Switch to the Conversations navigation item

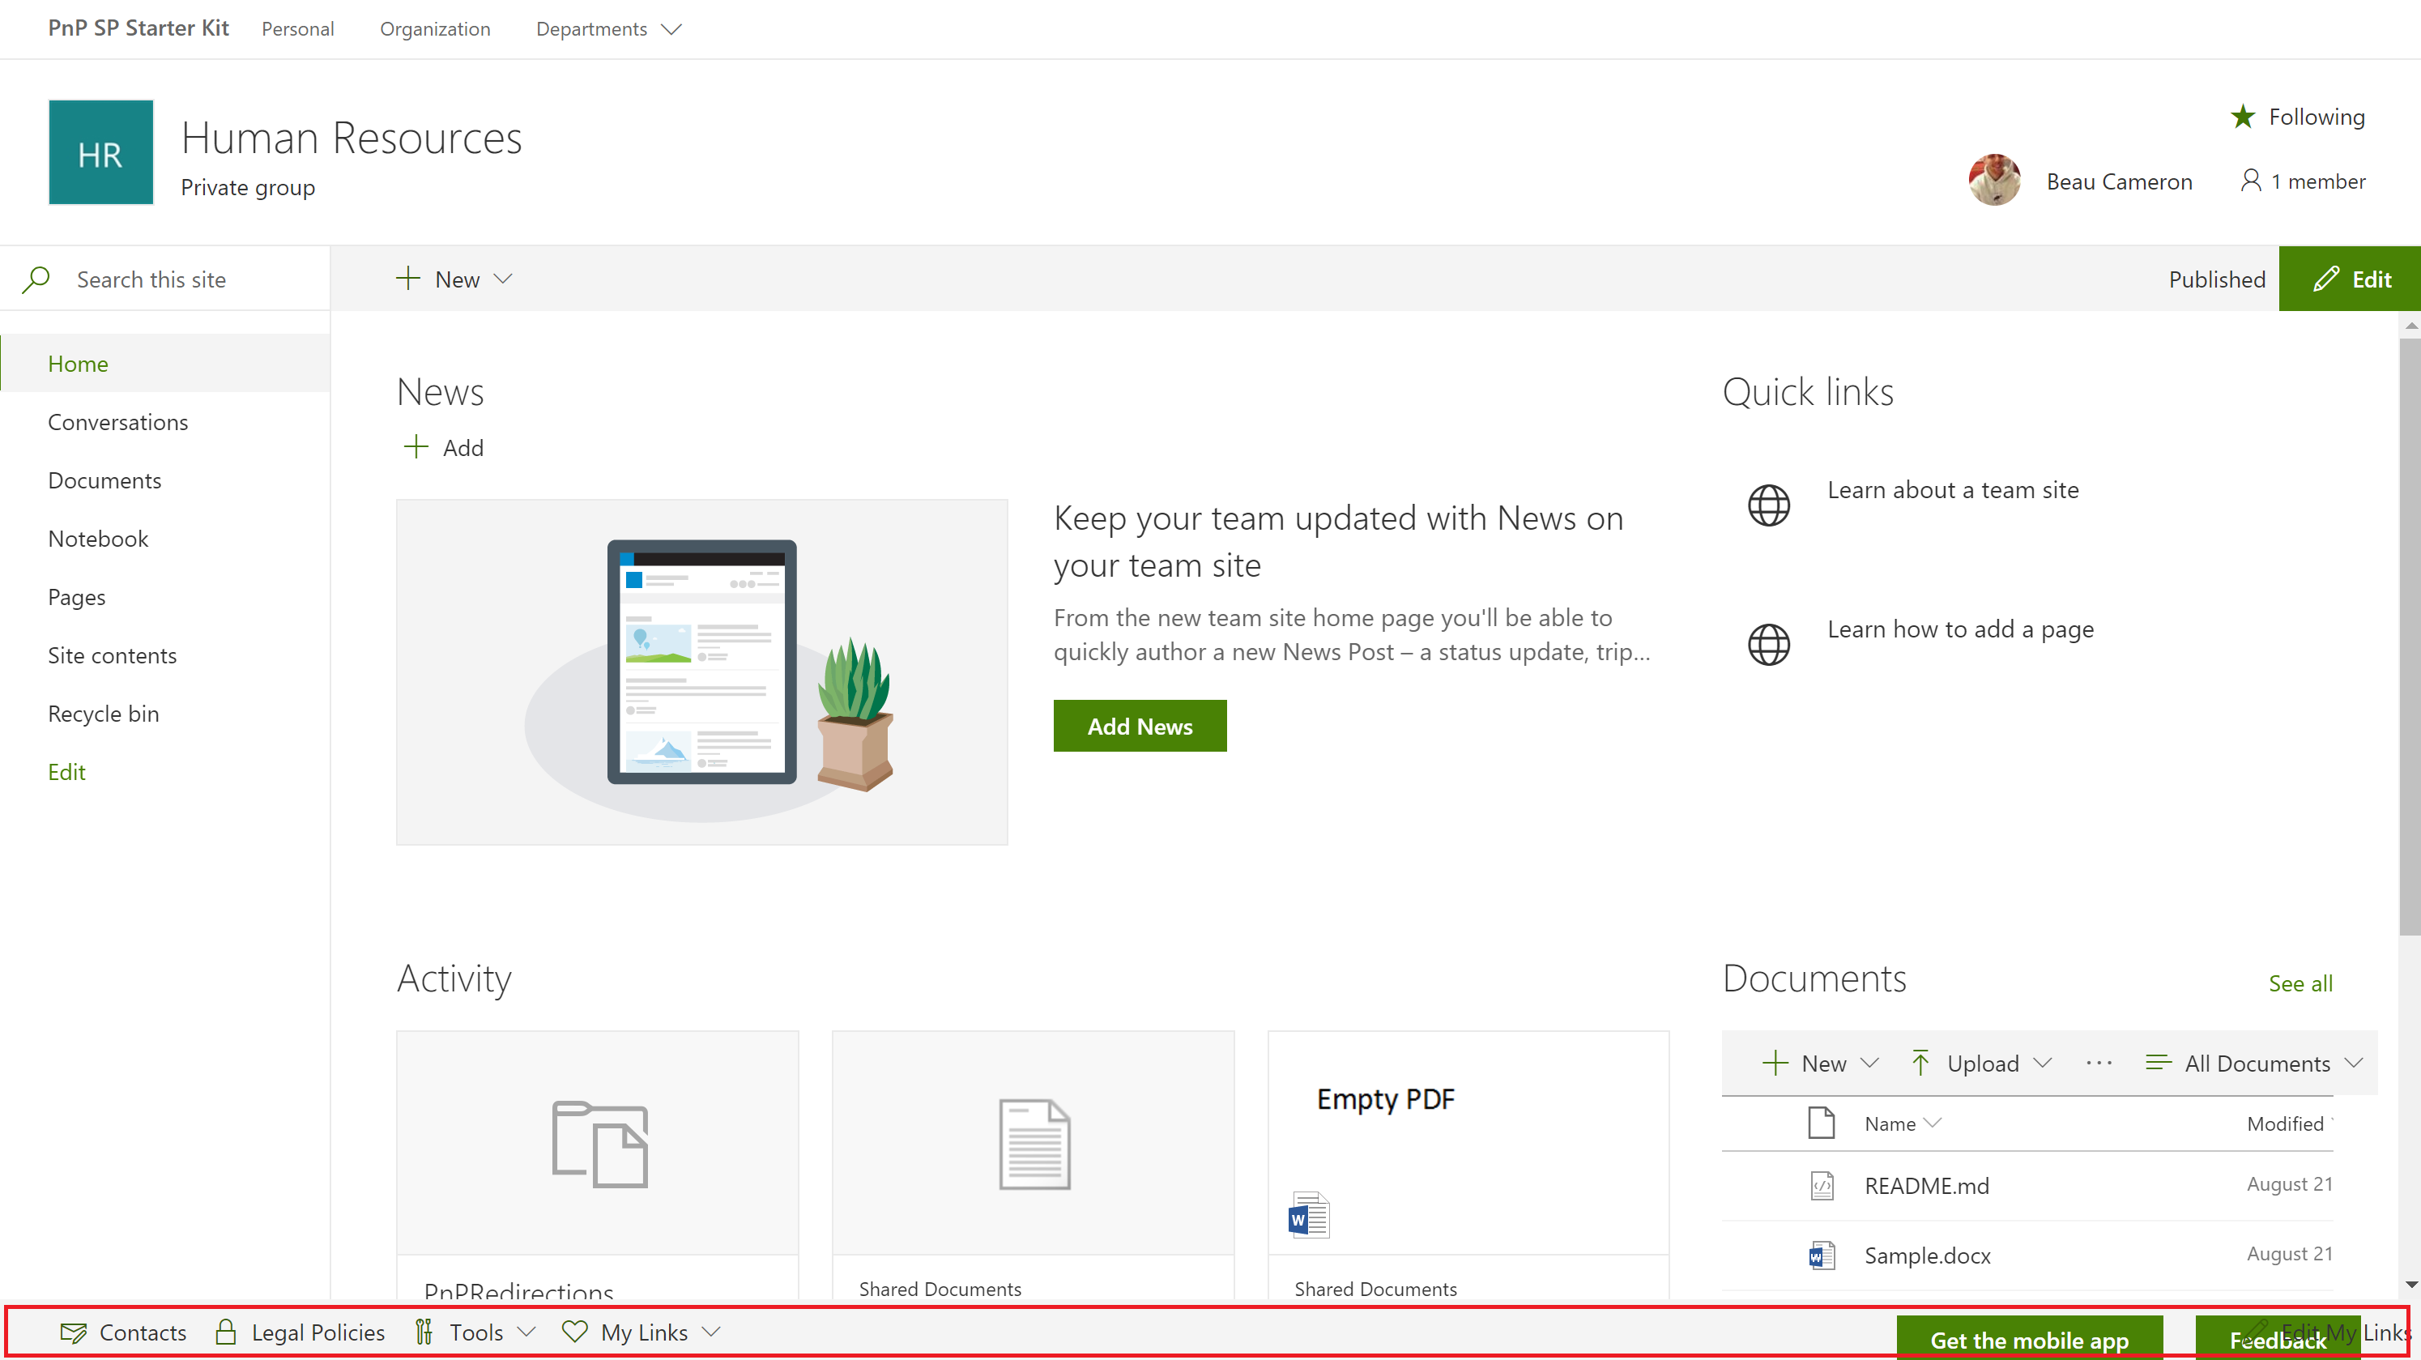[117, 421]
